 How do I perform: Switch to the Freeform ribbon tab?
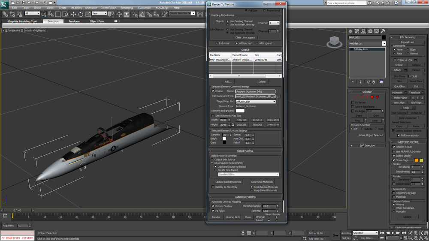click(x=74, y=21)
